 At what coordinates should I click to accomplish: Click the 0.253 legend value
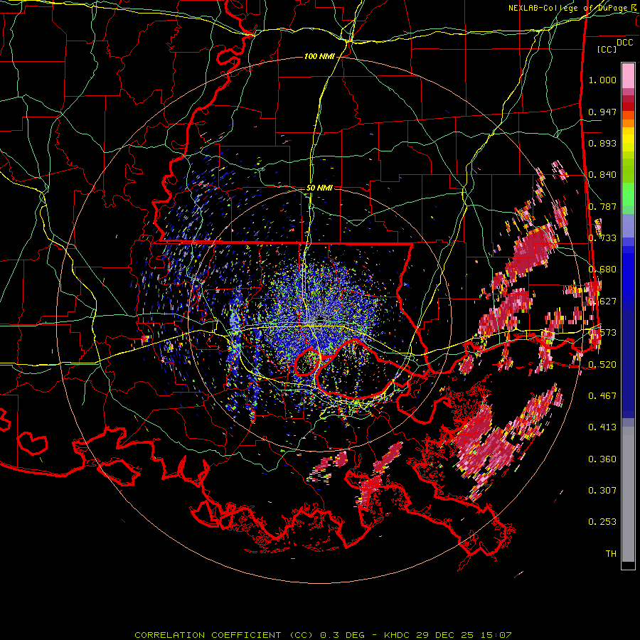tap(602, 522)
